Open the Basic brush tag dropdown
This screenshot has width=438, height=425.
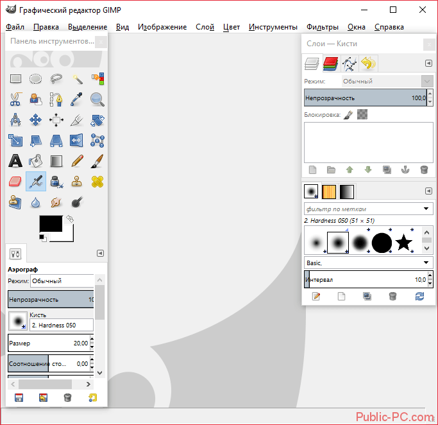[x=369, y=263]
